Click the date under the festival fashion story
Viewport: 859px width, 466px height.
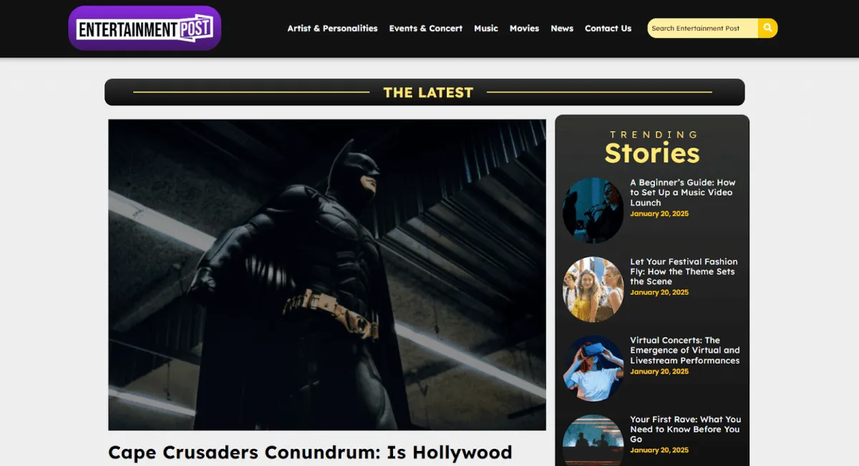point(659,292)
